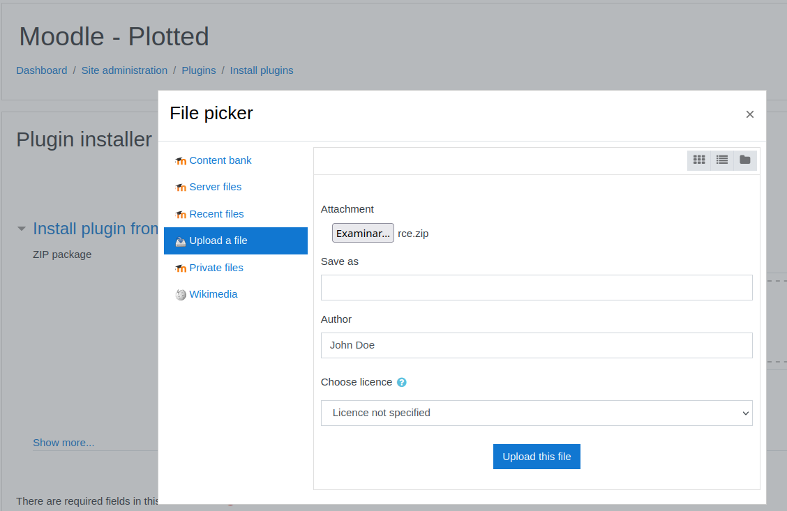The height and width of the screenshot is (511, 787).
Task: Click the Moodle - Plotted site heading
Action: click(x=114, y=37)
